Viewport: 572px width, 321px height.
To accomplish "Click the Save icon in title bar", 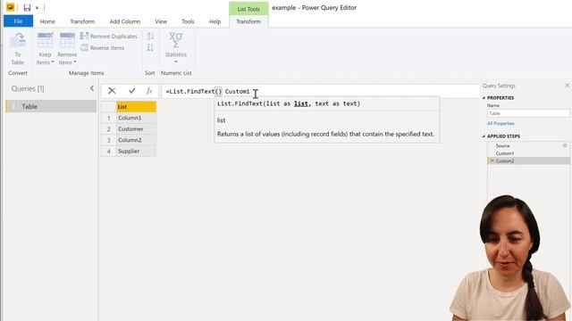I will point(27,7).
